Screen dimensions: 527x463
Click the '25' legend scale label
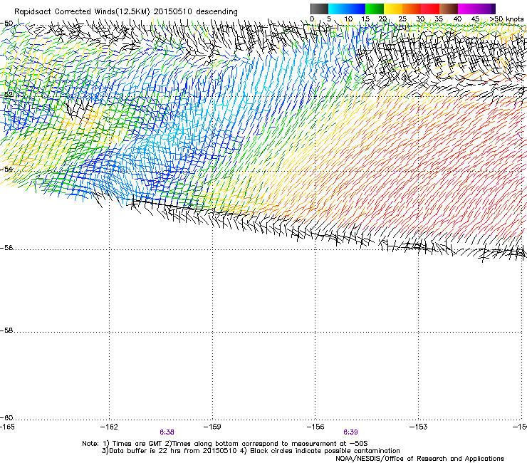(402, 19)
